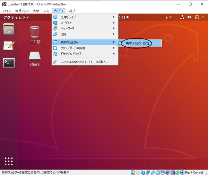Open the 仮想マシン menu
This screenshot has width=208, height=175.
[x=22, y=11]
